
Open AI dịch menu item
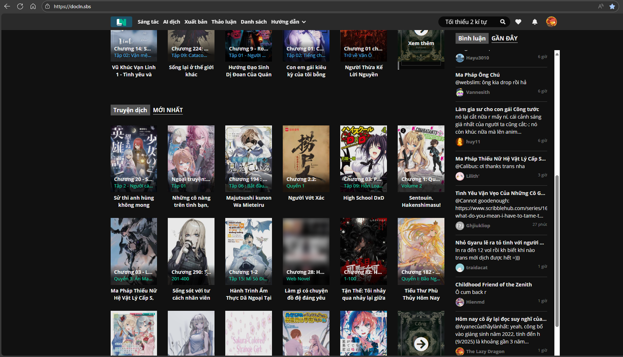click(172, 22)
